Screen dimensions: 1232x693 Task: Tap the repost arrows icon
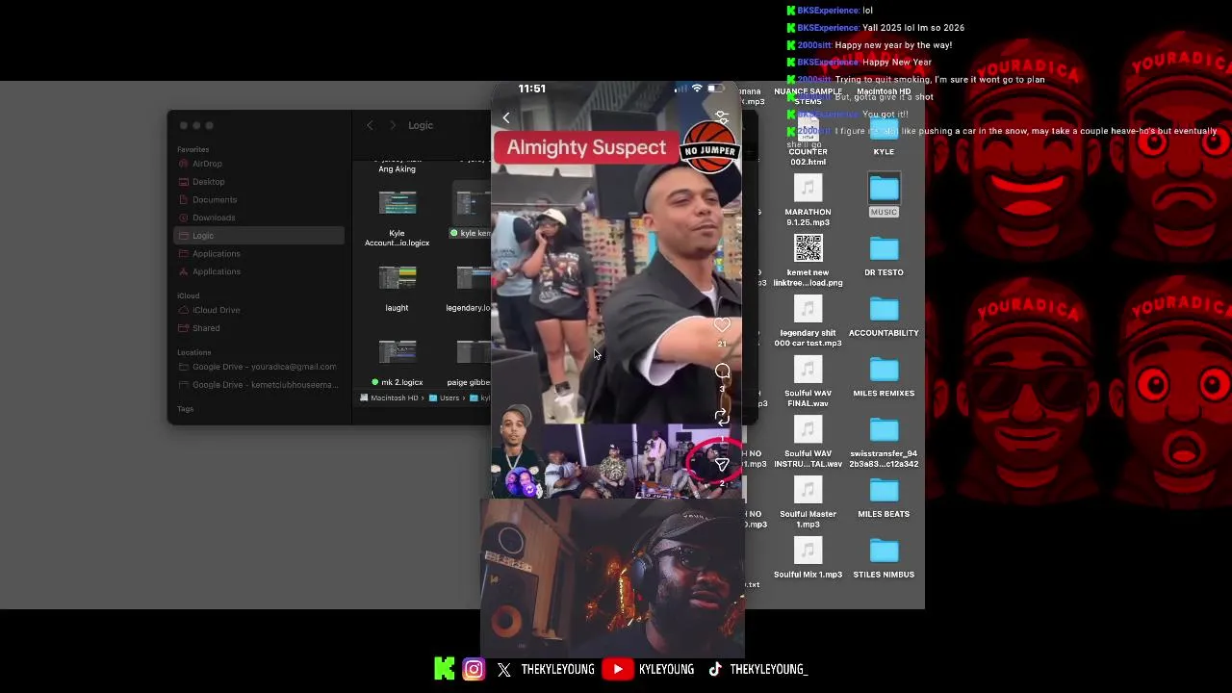(x=722, y=417)
